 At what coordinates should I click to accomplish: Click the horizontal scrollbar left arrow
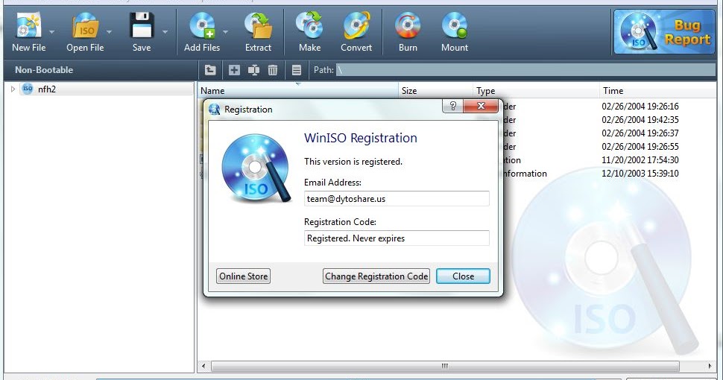pos(203,366)
